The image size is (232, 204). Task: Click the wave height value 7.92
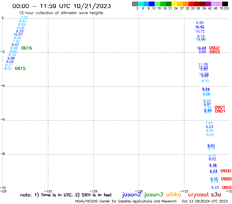(16, 41)
